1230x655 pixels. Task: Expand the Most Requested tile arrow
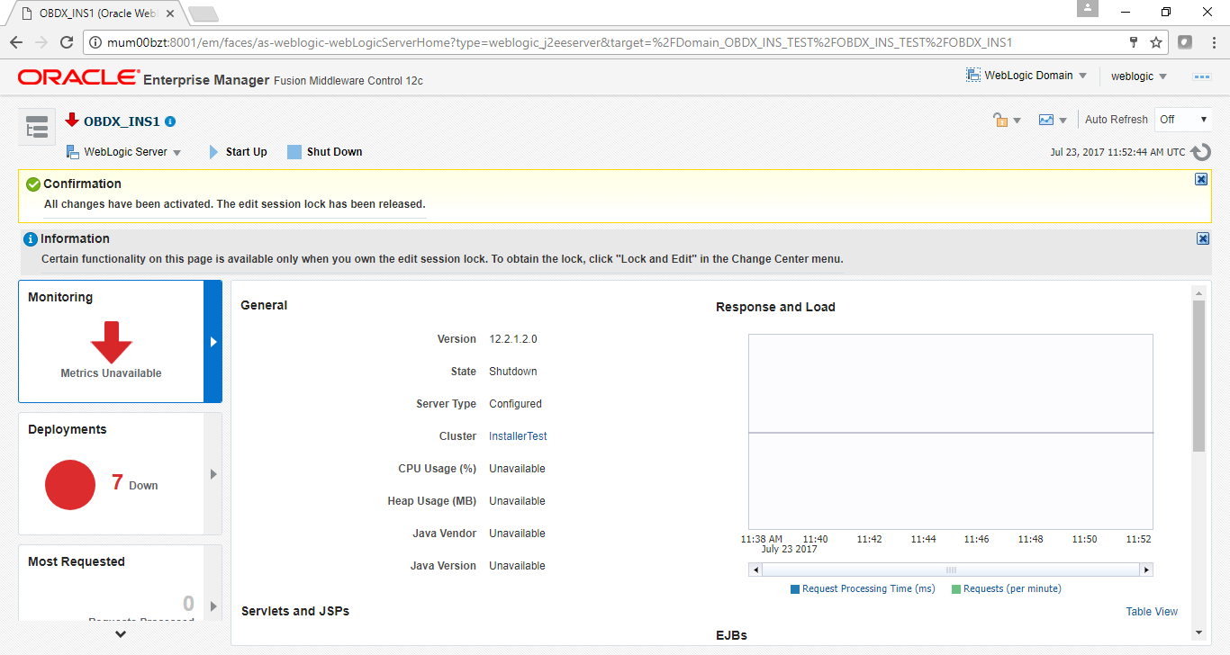point(213,606)
